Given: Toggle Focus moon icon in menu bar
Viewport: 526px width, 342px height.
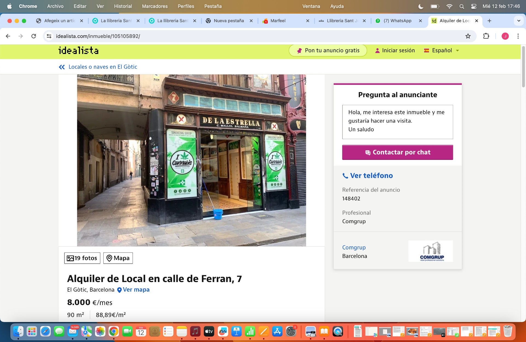Looking at the screenshot, I should point(421,6).
